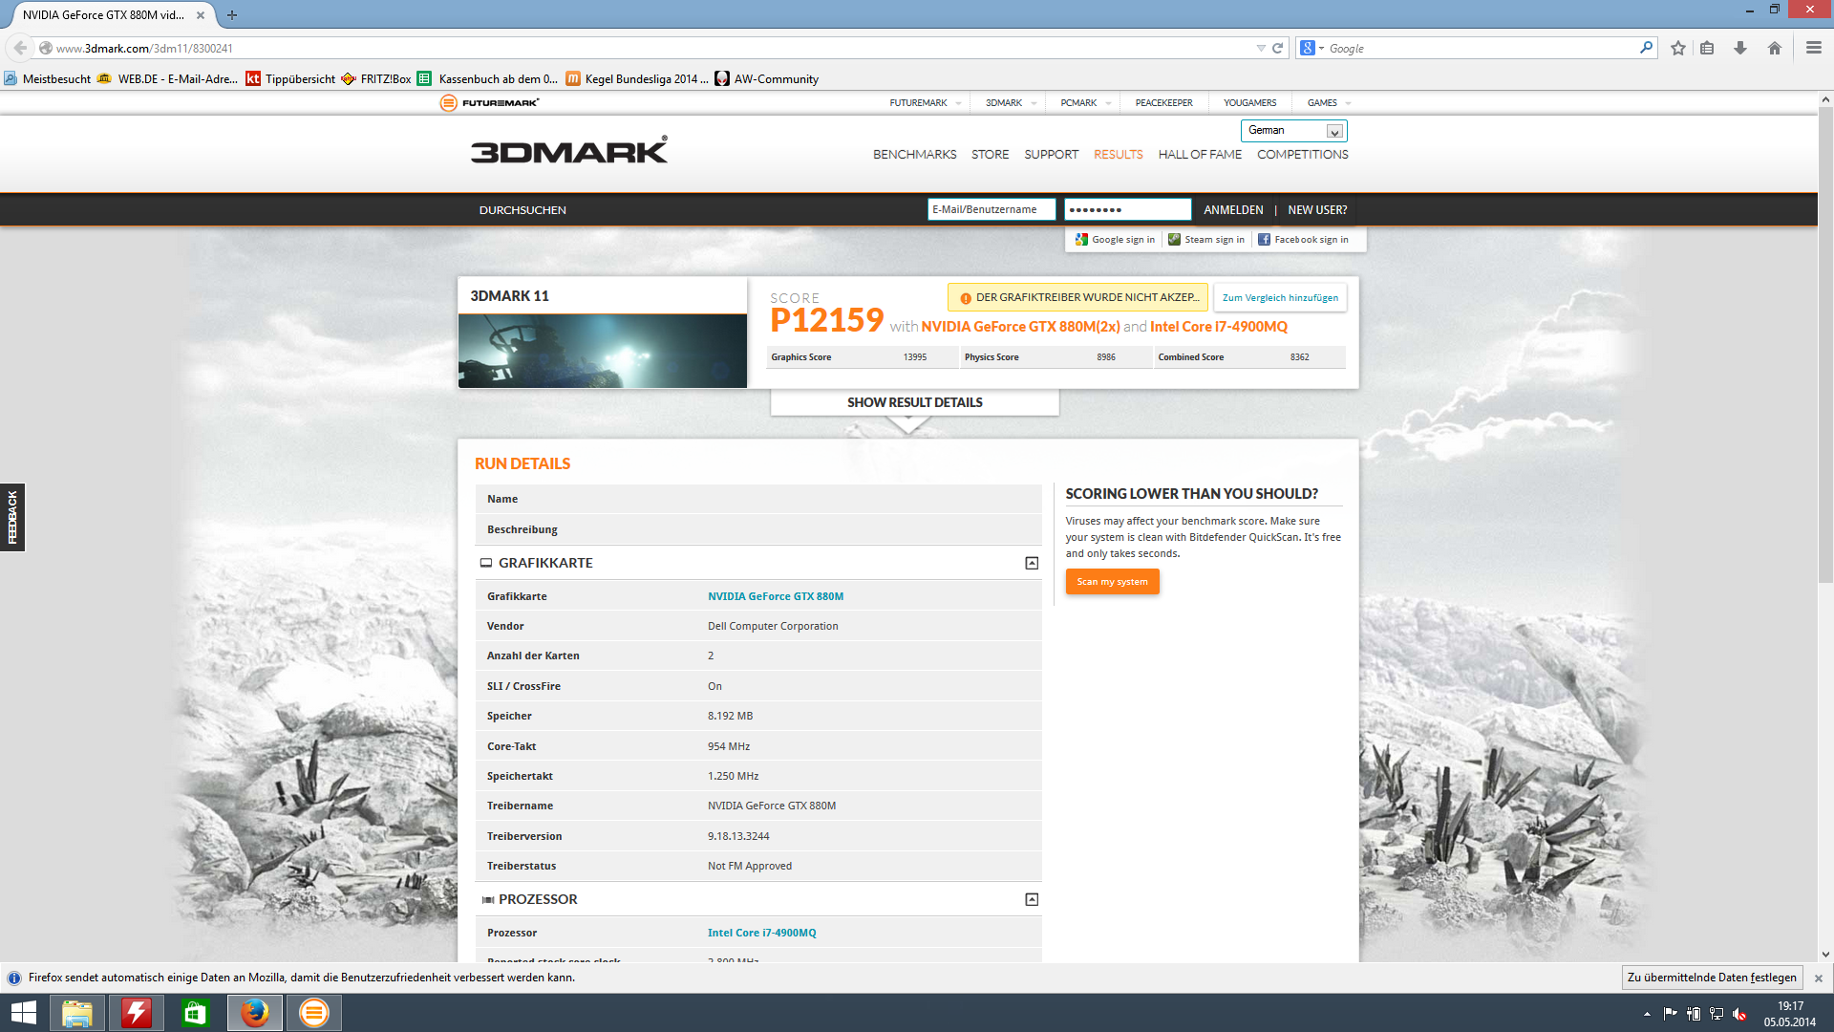Collapse the GRAFIKKARTE section
Image resolution: width=1834 pixels, height=1032 pixels.
tap(1032, 563)
